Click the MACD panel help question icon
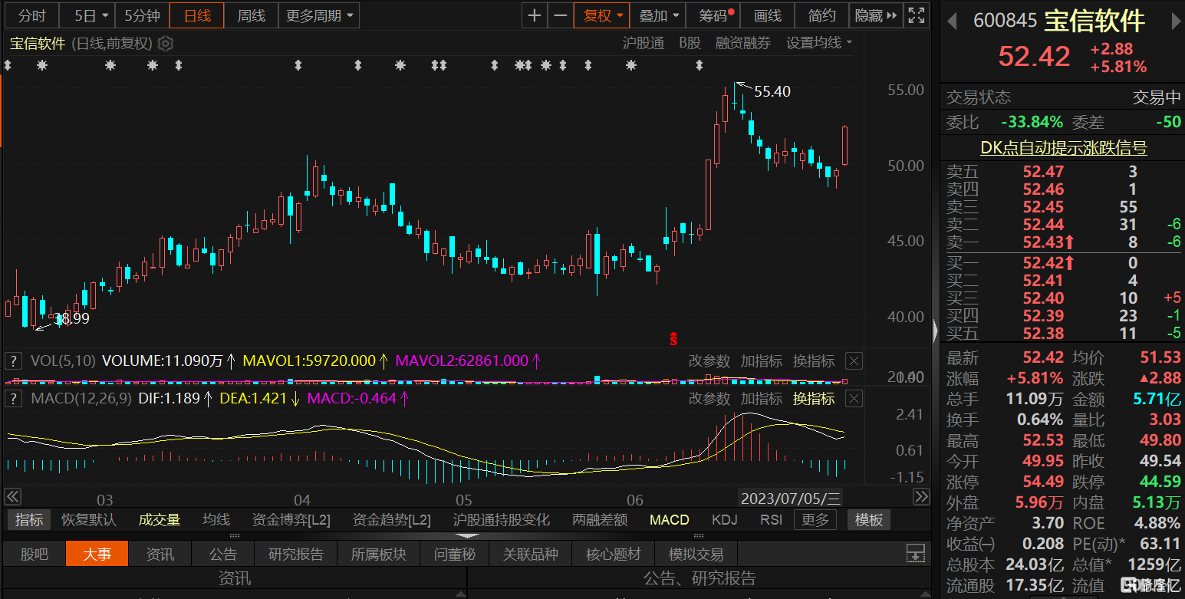 coord(13,399)
